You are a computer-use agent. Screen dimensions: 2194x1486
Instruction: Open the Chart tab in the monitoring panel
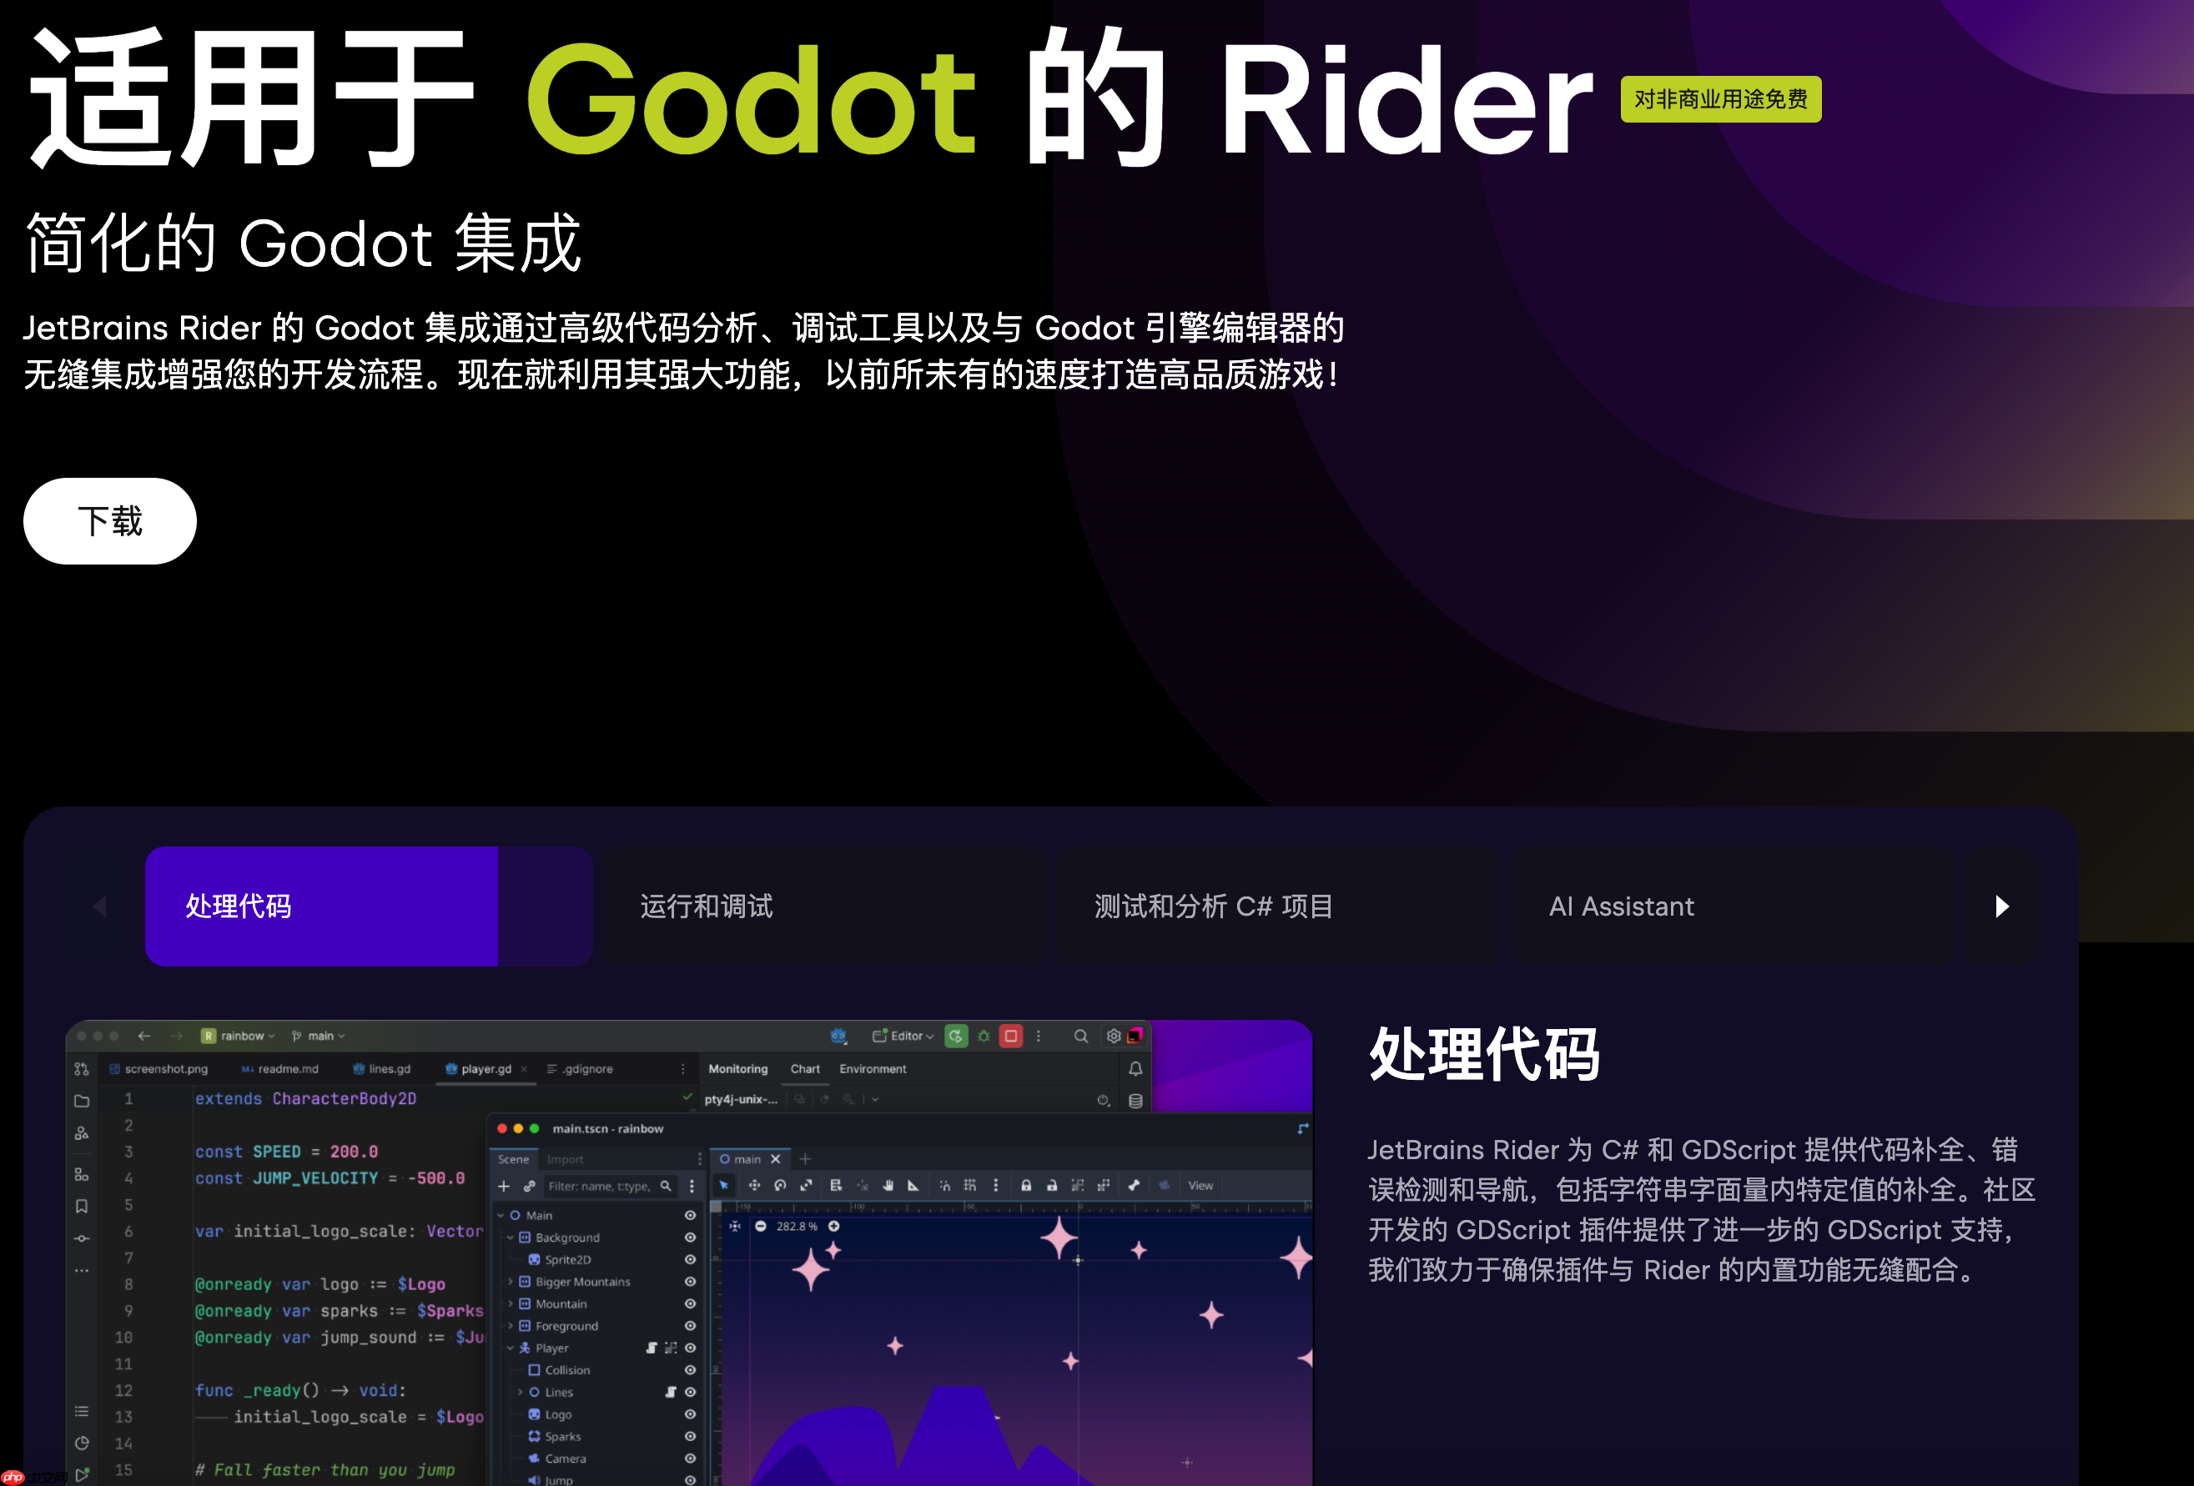pos(804,1069)
